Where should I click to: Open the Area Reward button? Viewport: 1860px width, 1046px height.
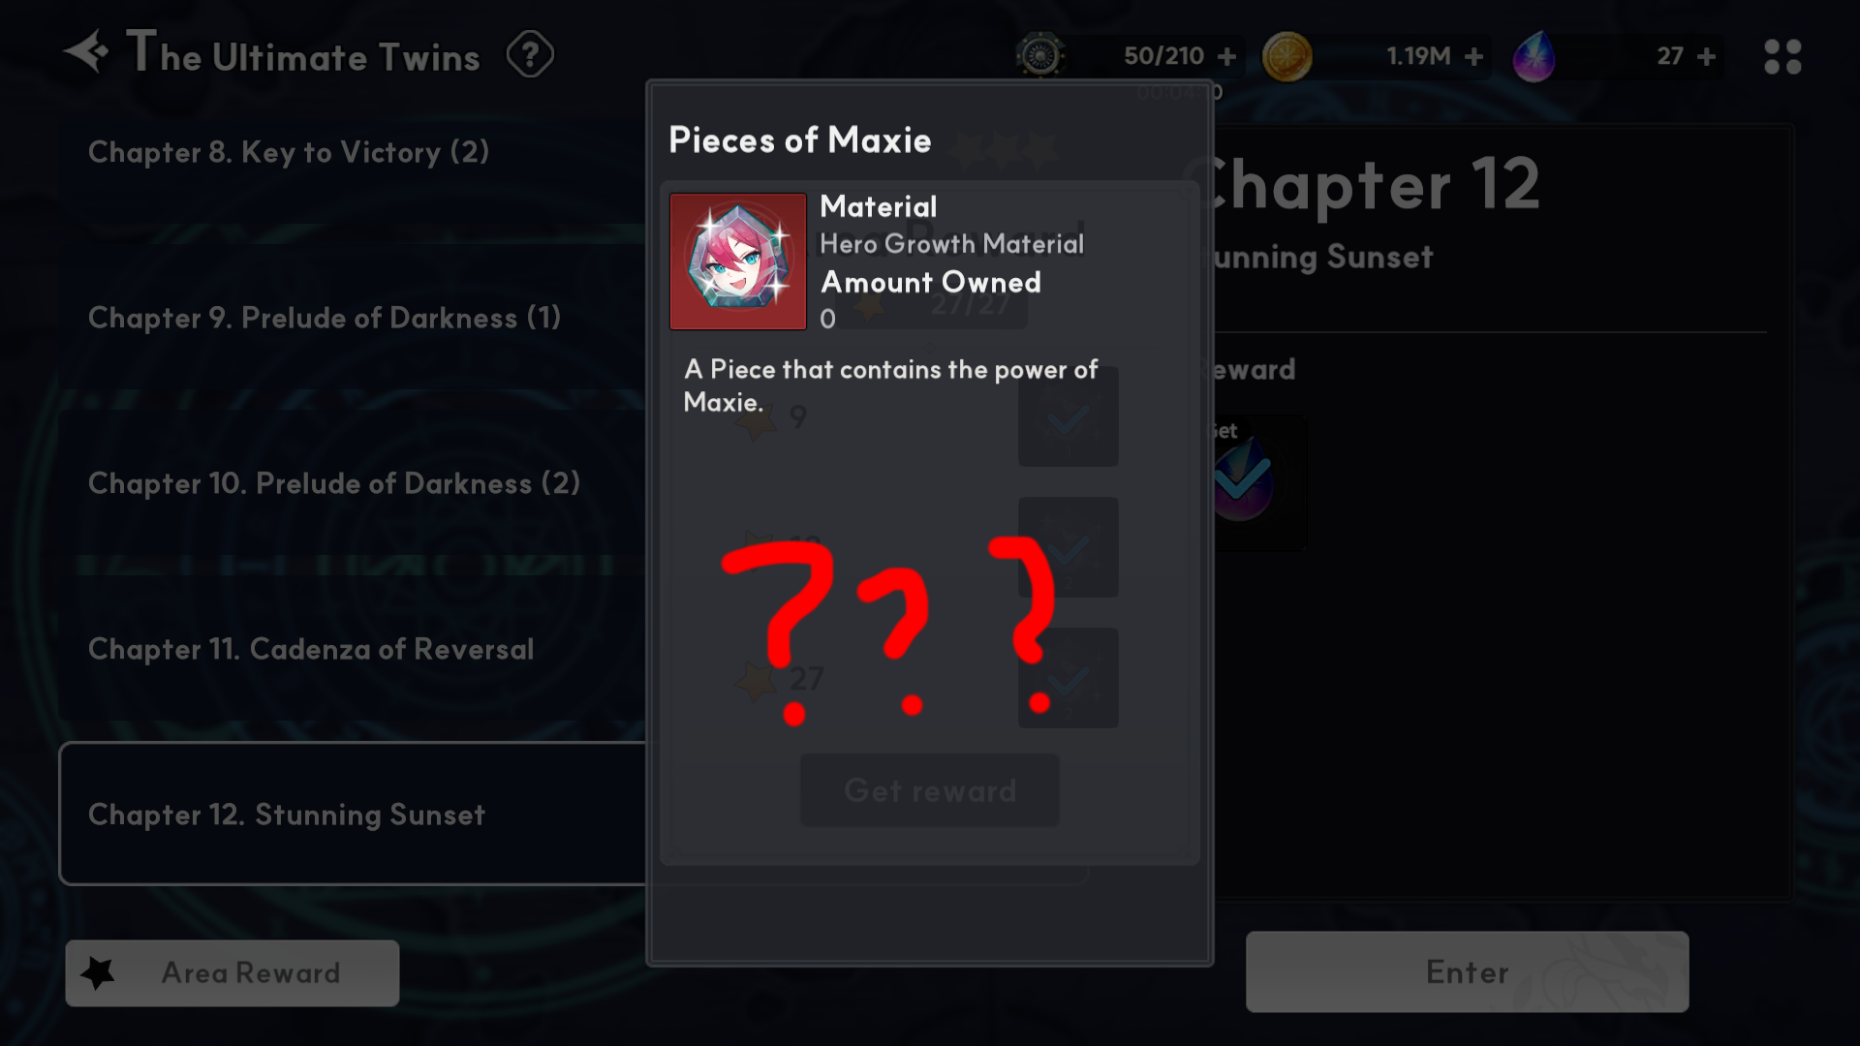[x=232, y=972]
